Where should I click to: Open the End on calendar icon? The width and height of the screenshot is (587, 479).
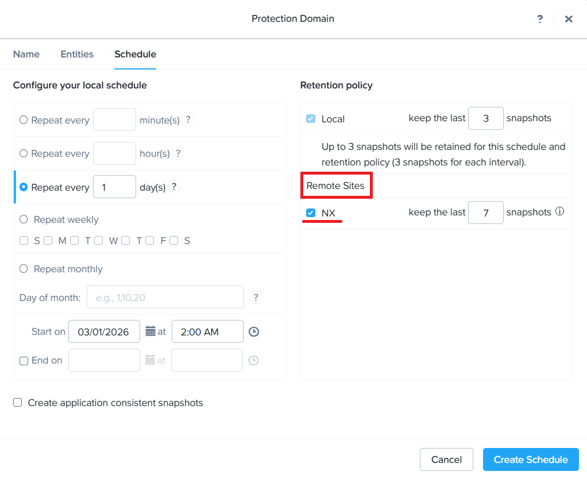150,360
